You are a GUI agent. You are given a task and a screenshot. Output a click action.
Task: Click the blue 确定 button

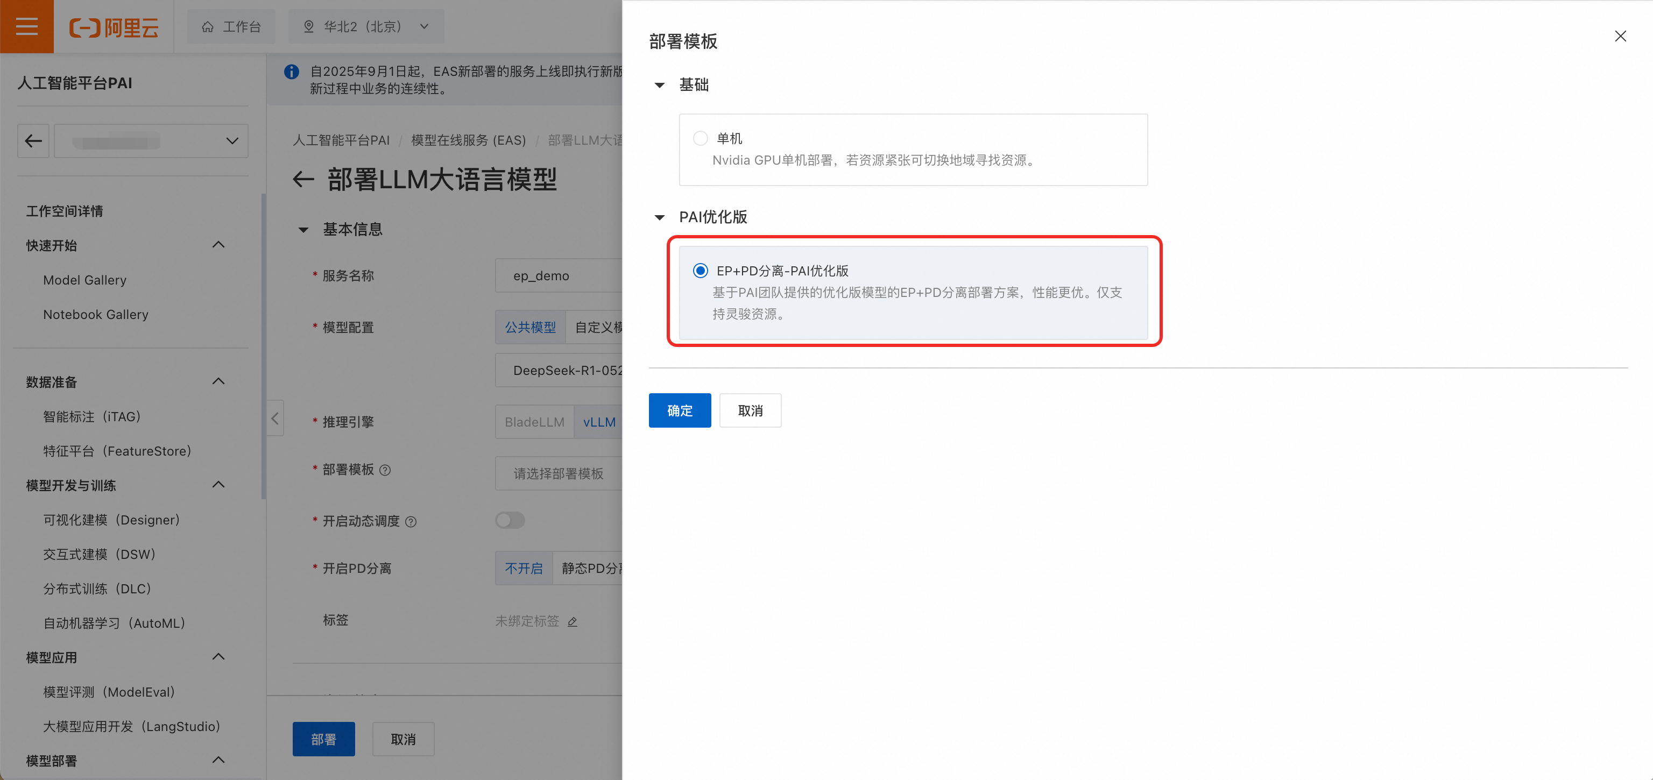(679, 410)
